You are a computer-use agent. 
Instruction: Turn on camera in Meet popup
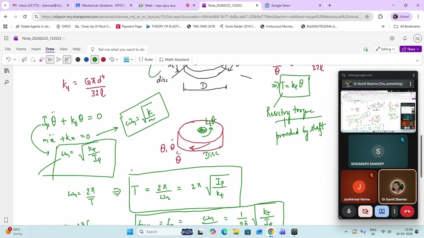pos(365,211)
